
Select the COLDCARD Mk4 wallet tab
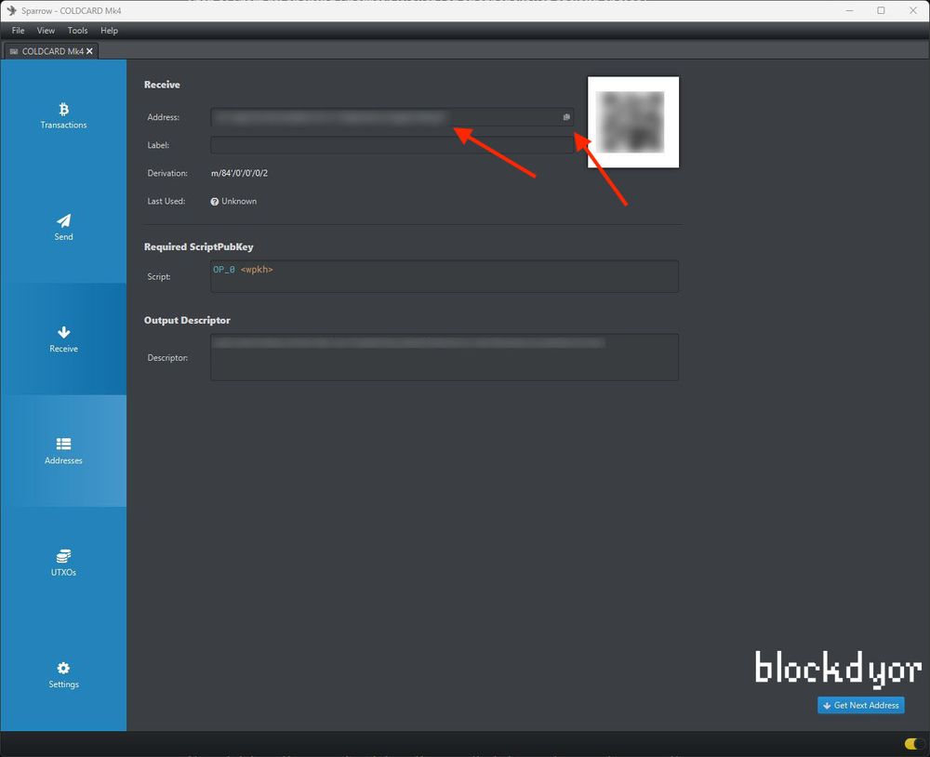click(x=46, y=51)
